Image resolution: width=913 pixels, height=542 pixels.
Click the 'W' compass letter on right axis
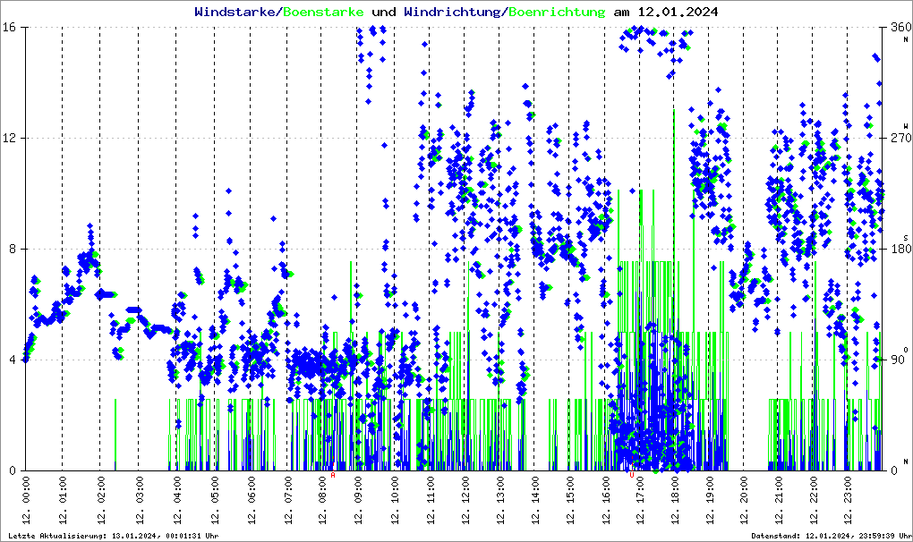[906, 126]
